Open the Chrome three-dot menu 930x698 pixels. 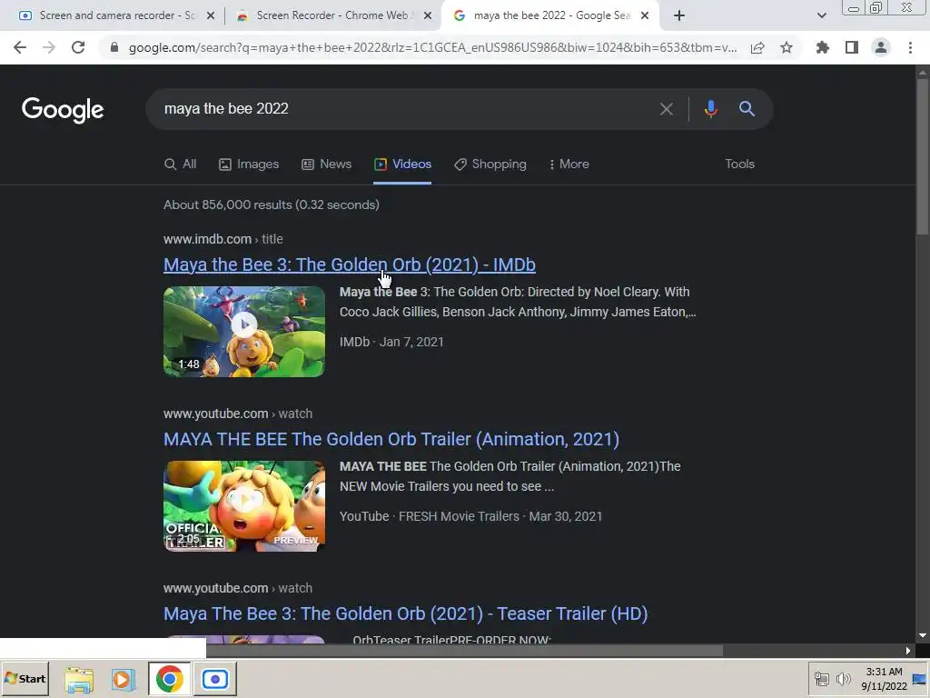click(910, 47)
